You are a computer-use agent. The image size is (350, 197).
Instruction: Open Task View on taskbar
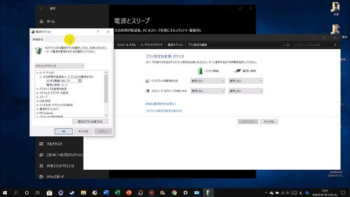click(x=38, y=193)
